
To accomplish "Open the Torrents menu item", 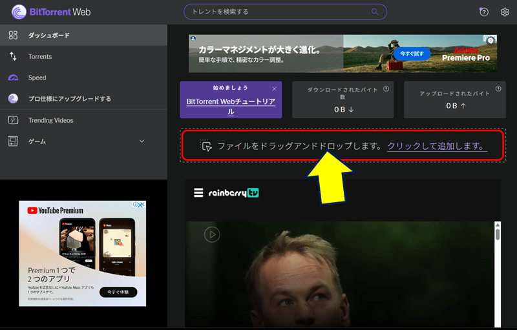I will tap(83, 56).
